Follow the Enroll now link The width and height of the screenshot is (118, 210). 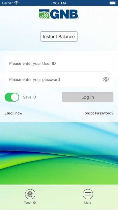coord(13,113)
